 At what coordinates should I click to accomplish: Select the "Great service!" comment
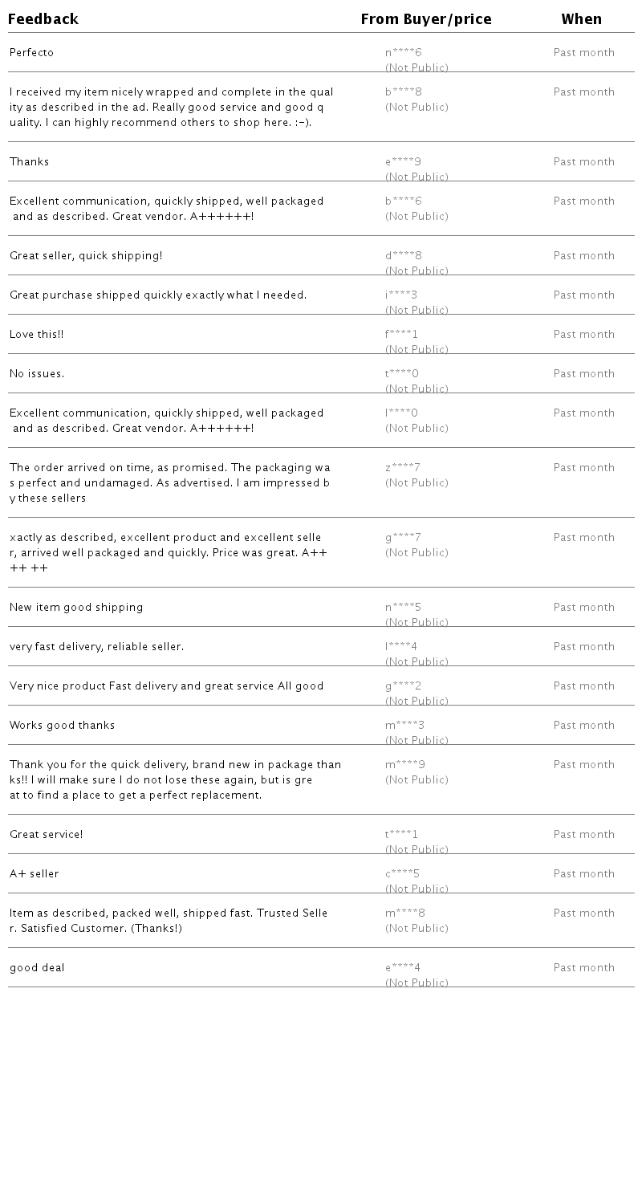[x=46, y=835]
